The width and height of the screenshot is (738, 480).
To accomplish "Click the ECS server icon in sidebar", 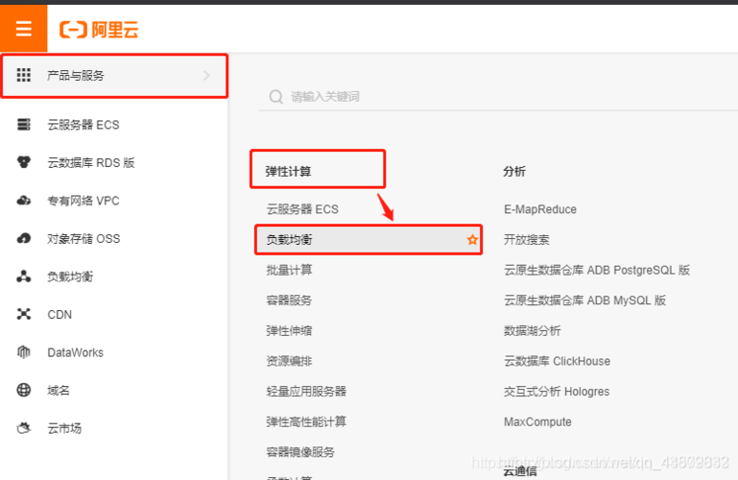I will 24,124.
